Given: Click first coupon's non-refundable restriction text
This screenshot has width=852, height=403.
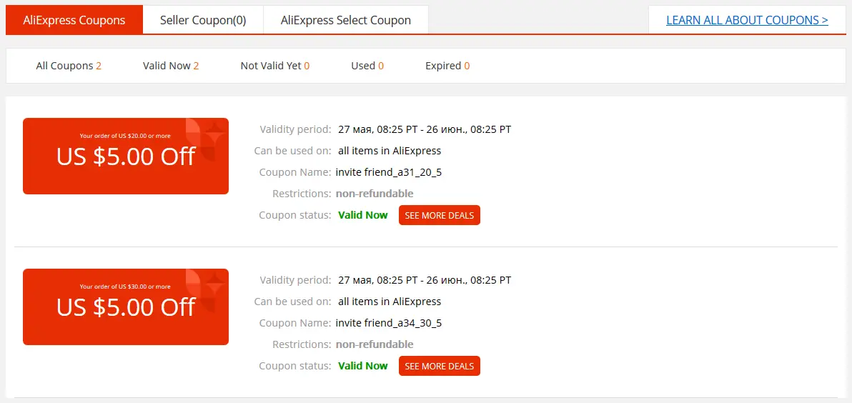Looking at the screenshot, I should (x=375, y=194).
